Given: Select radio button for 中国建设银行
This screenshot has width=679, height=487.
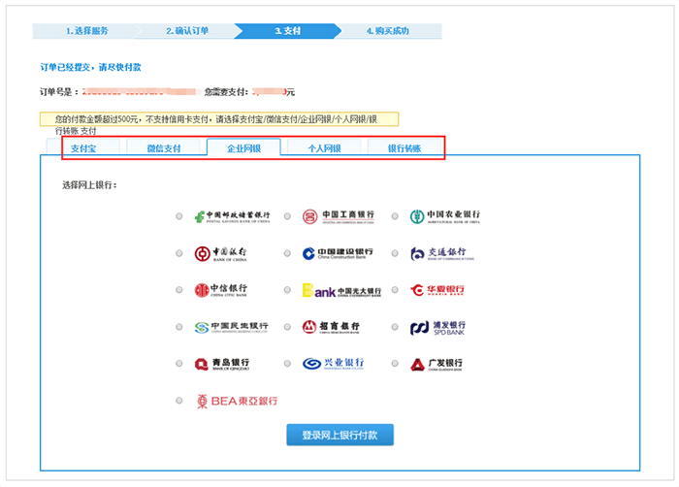Looking at the screenshot, I should click(287, 253).
